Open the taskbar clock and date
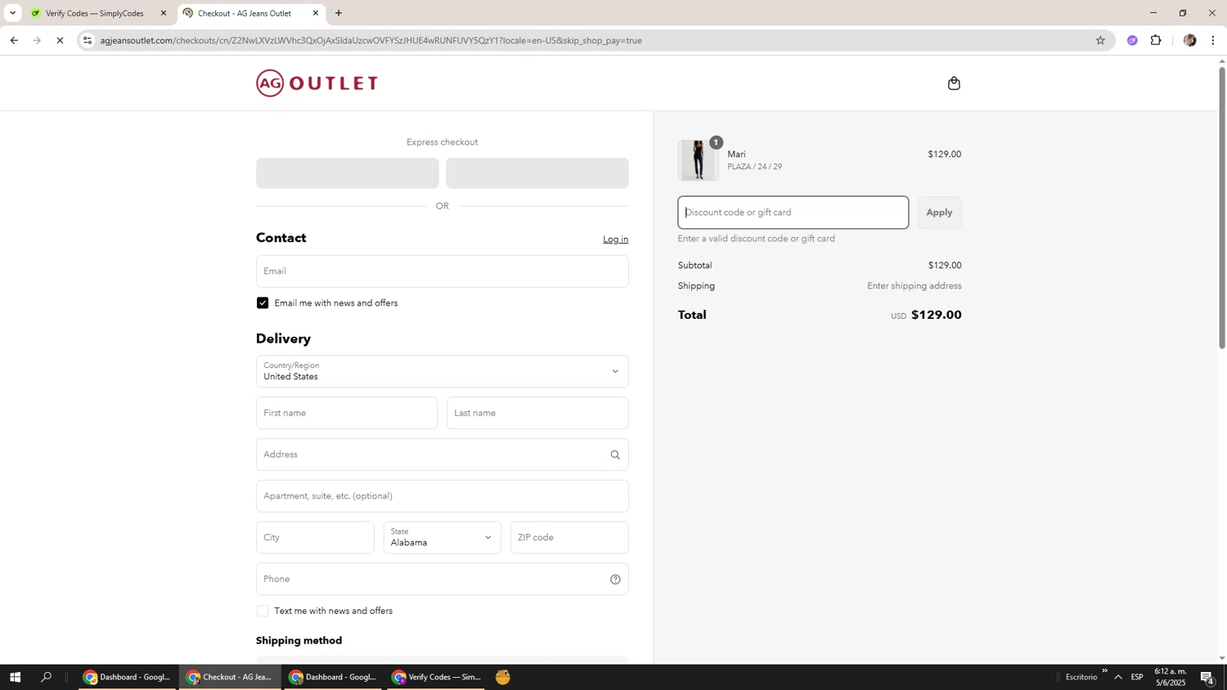Screen dimensions: 1227x690 (x=1171, y=677)
